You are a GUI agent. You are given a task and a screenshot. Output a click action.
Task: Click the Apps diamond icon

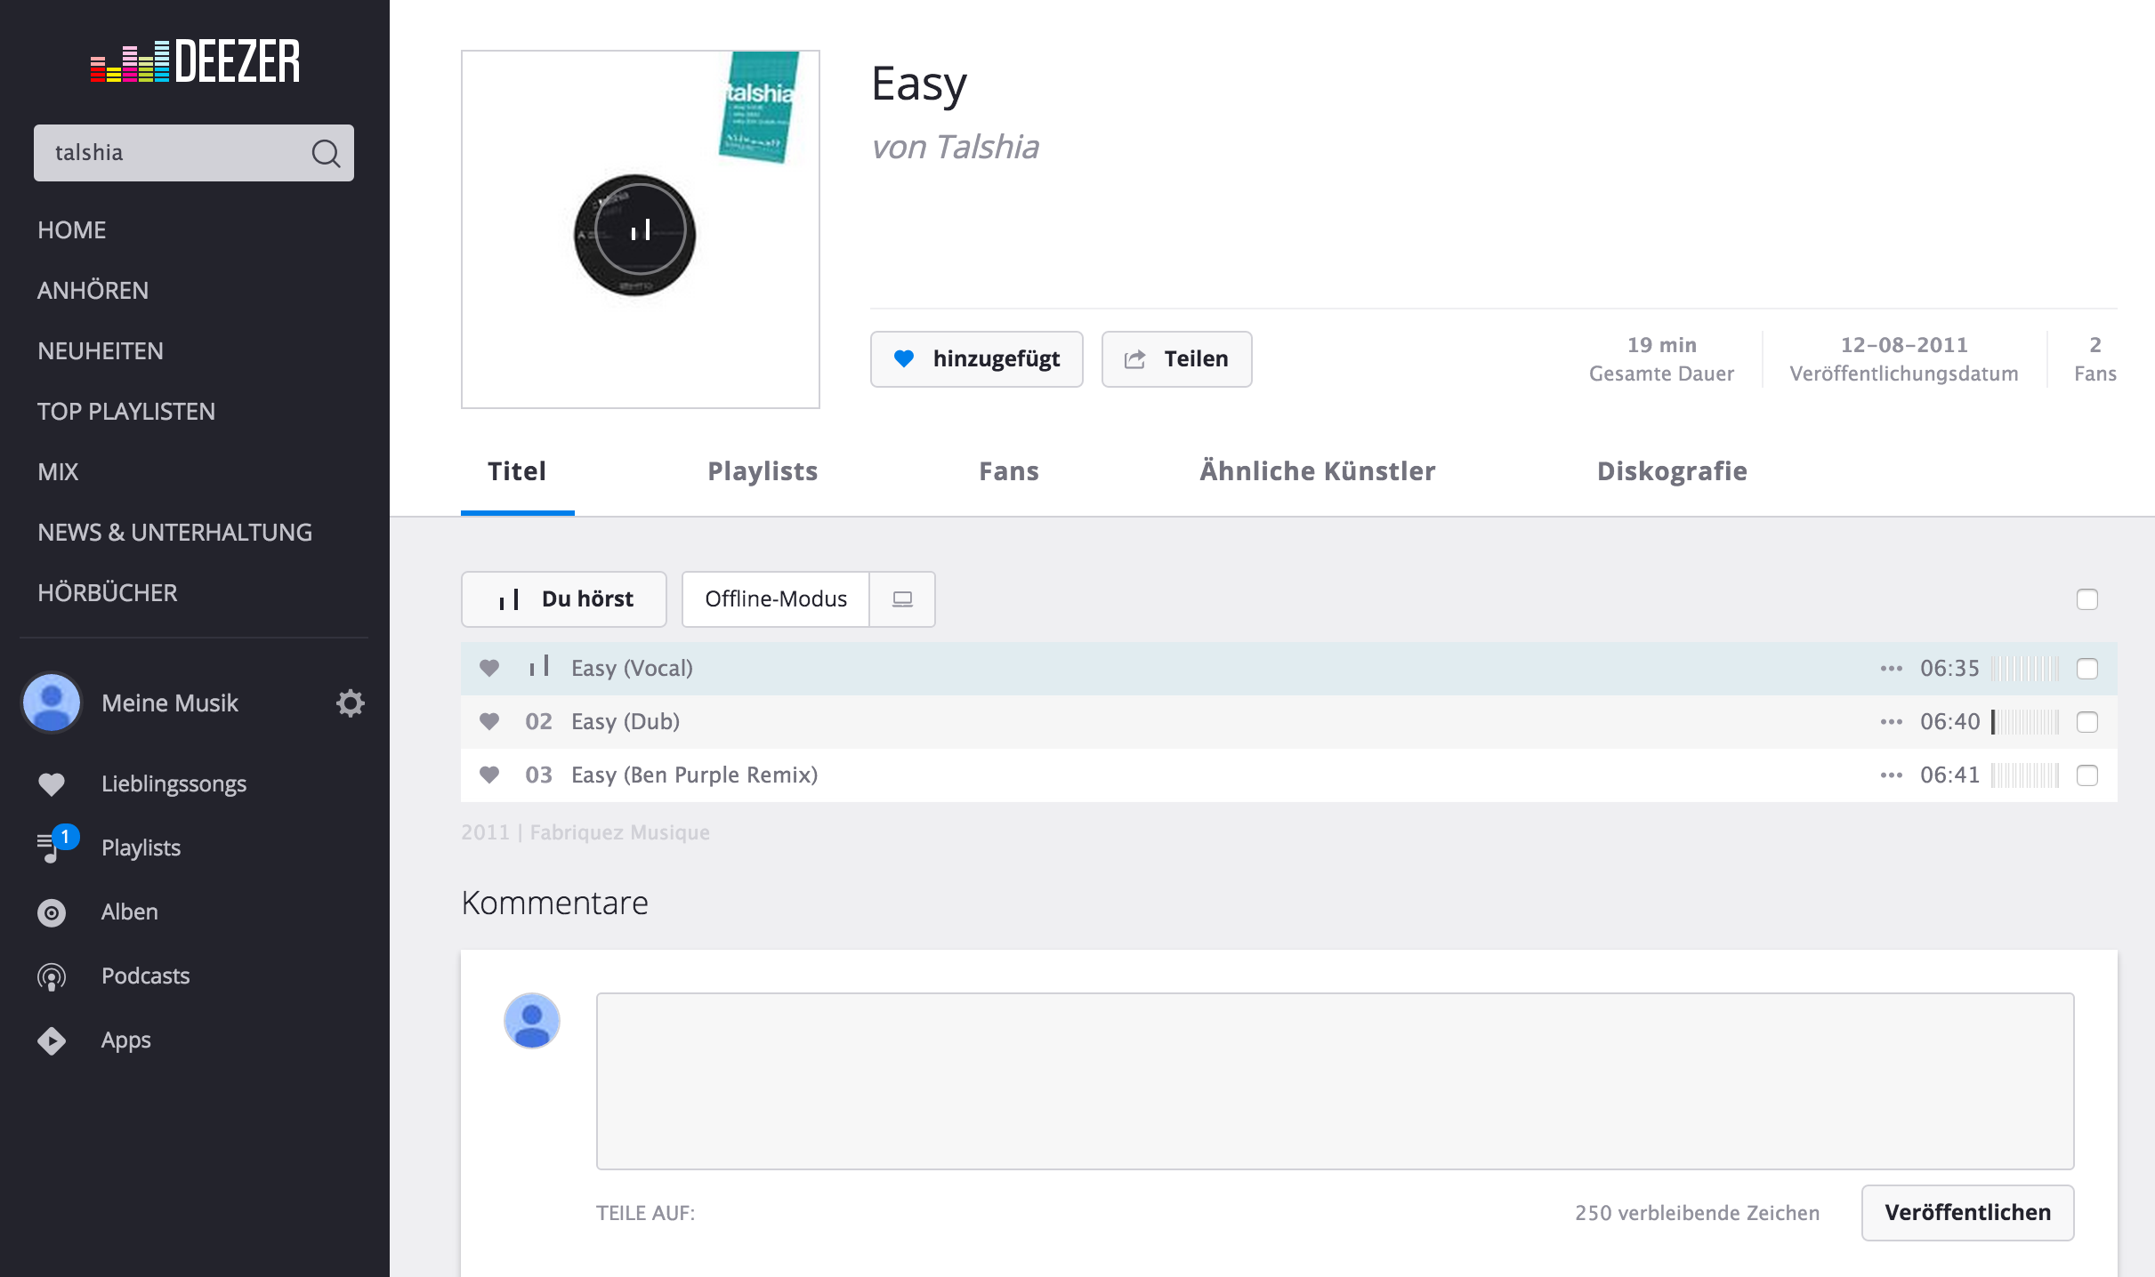tap(52, 1040)
